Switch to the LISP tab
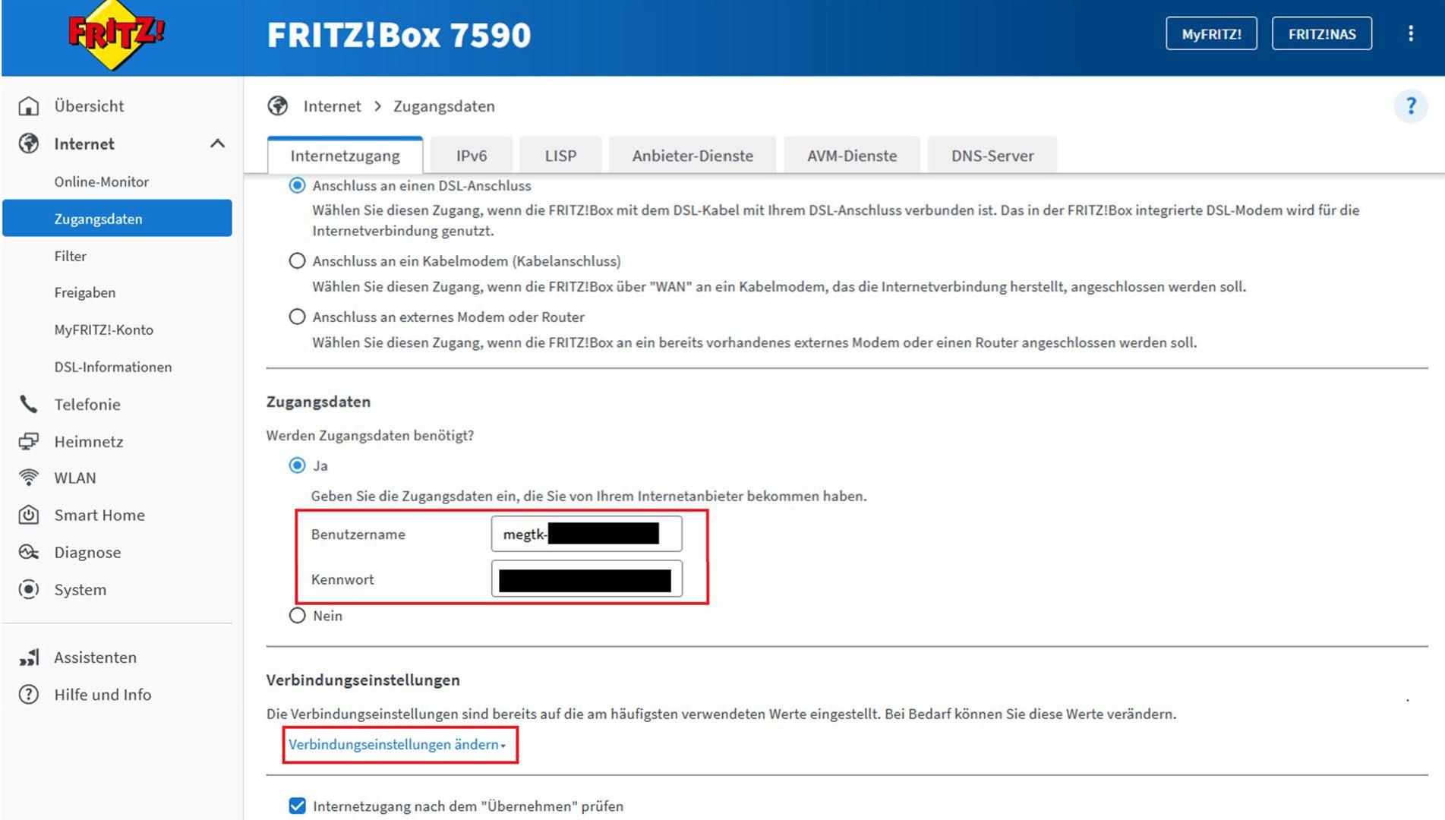The width and height of the screenshot is (1445, 820). coord(560,156)
